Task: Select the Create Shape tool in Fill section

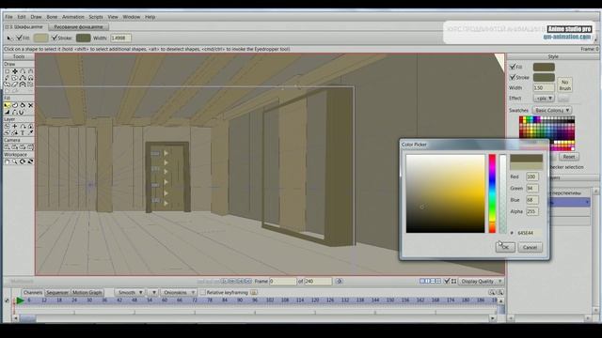Action: pos(15,105)
